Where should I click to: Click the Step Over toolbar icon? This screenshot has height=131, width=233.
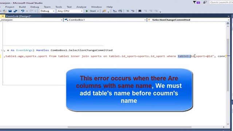[x=120, y=11]
